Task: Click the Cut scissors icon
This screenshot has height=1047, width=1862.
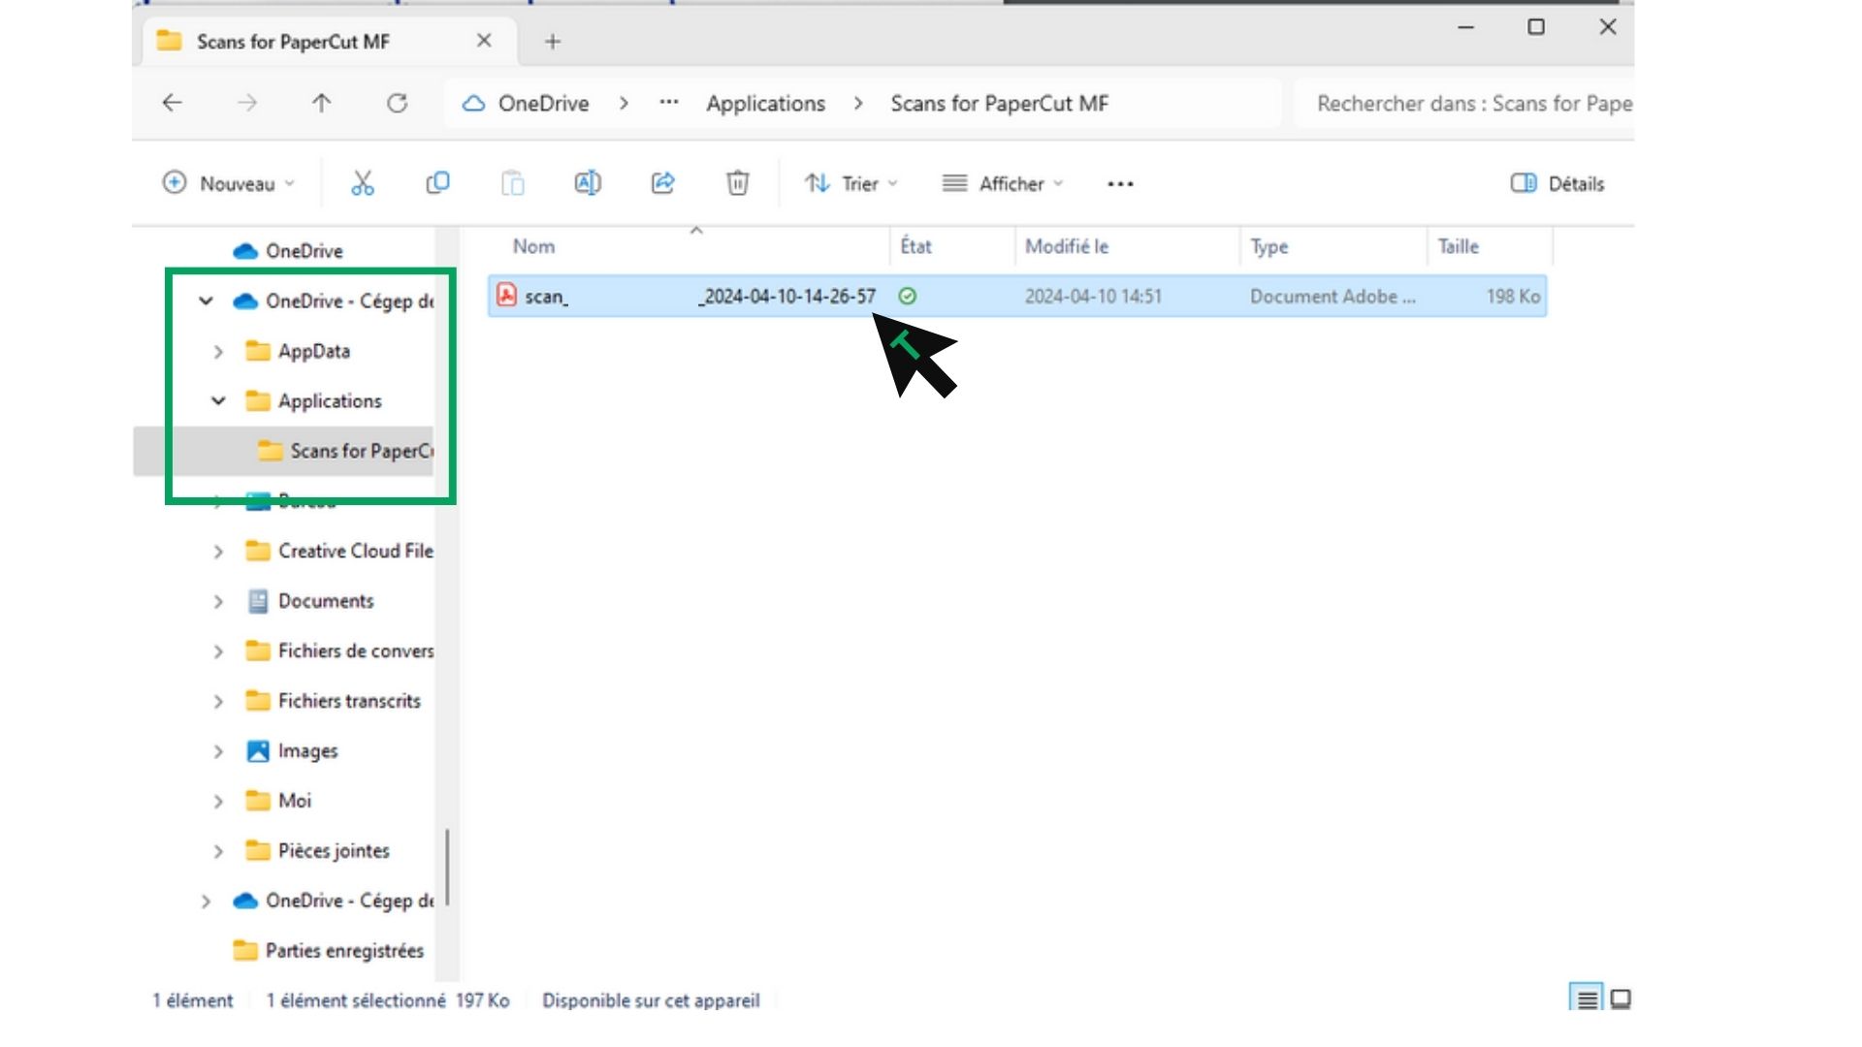Action: [363, 183]
